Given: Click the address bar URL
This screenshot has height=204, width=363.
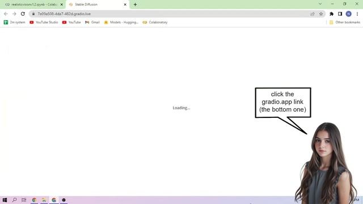Looking at the screenshot, I should pyautogui.click(x=64, y=14).
